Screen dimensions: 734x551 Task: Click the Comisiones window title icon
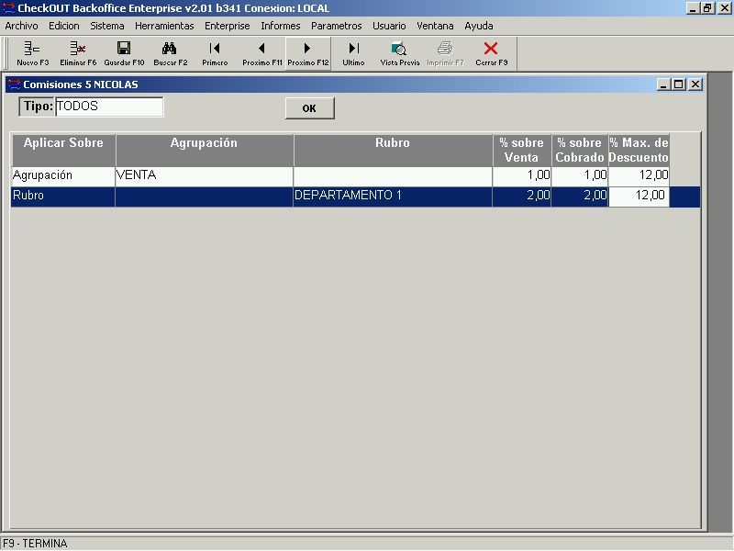[x=15, y=84]
